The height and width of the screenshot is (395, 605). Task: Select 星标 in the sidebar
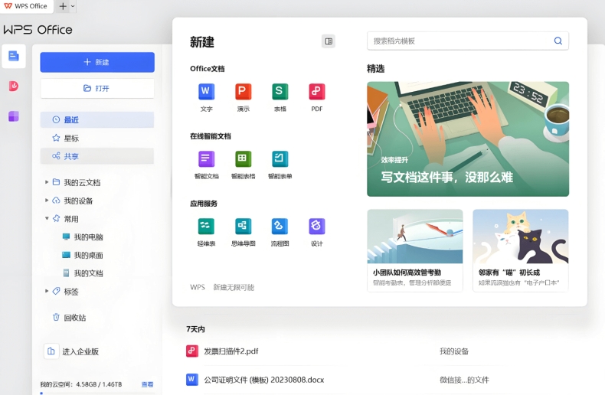(70, 138)
